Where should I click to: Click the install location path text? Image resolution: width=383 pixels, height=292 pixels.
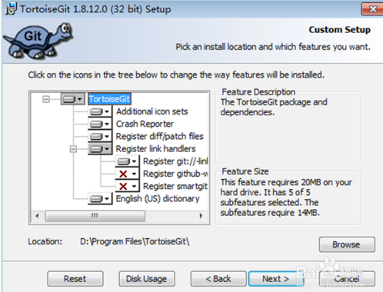click(135, 241)
